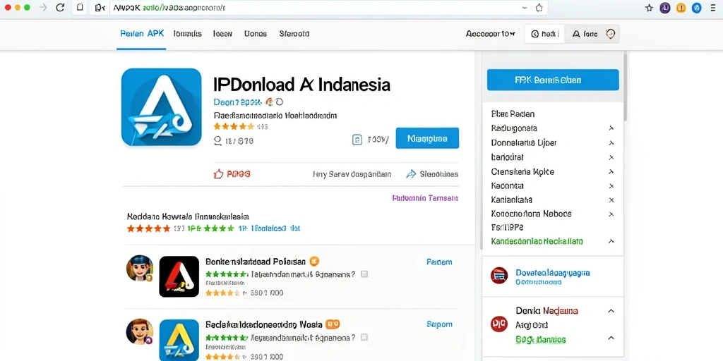Click the browser reload icon
The height and width of the screenshot is (361, 723).
coord(60,8)
